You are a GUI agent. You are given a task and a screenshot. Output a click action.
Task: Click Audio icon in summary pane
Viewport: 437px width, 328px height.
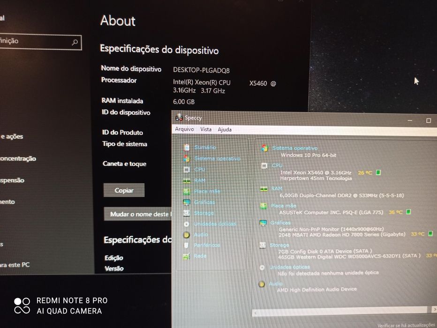pyautogui.click(x=262, y=284)
